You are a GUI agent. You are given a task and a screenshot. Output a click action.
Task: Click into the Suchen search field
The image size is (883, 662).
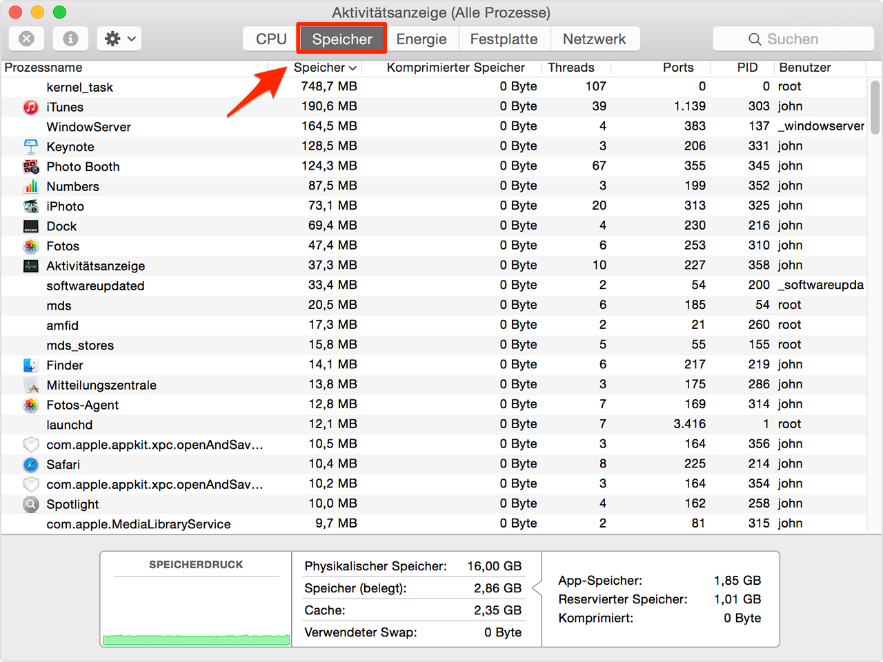[x=793, y=39]
